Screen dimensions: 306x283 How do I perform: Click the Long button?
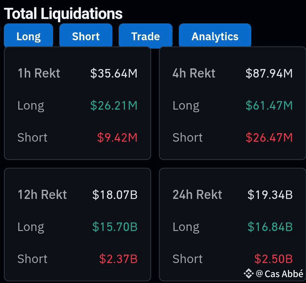coord(28,36)
